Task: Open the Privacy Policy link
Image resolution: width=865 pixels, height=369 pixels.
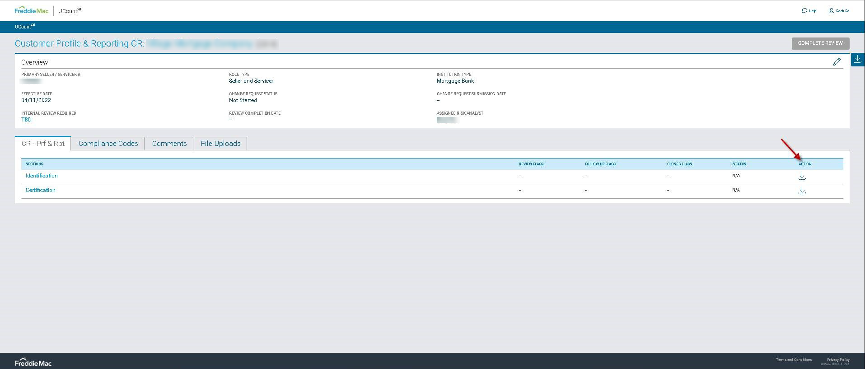Action: (x=838, y=360)
